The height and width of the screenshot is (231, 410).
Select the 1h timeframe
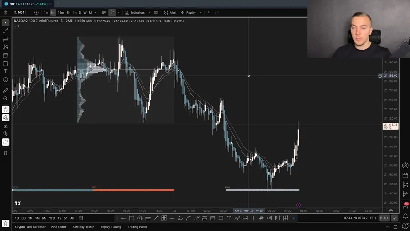[x=68, y=13]
